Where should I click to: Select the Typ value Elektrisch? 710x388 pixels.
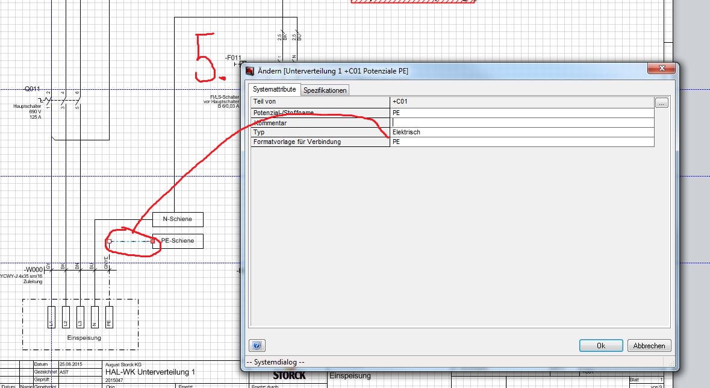(x=522, y=133)
